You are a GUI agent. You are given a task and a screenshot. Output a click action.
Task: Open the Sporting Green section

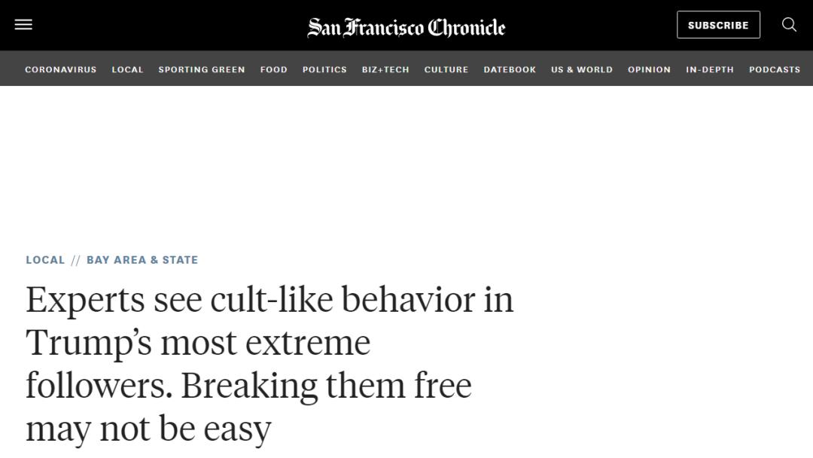point(202,69)
